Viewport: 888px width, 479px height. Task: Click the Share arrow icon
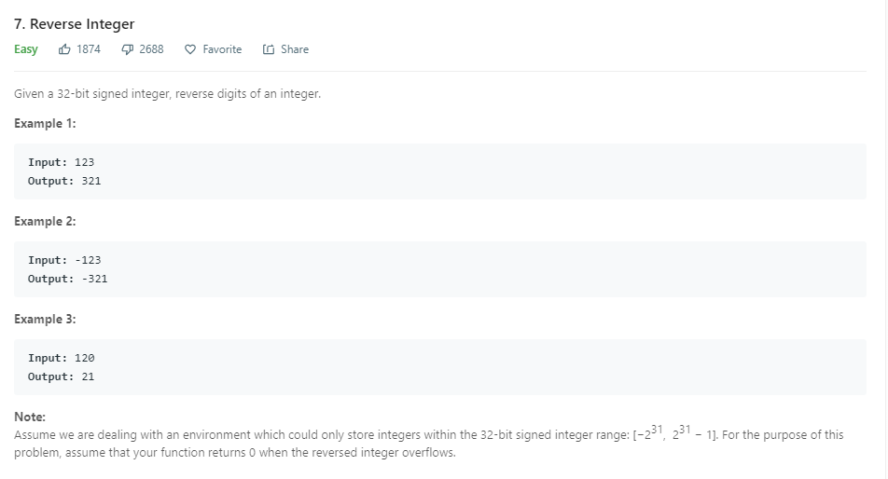pos(269,49)
